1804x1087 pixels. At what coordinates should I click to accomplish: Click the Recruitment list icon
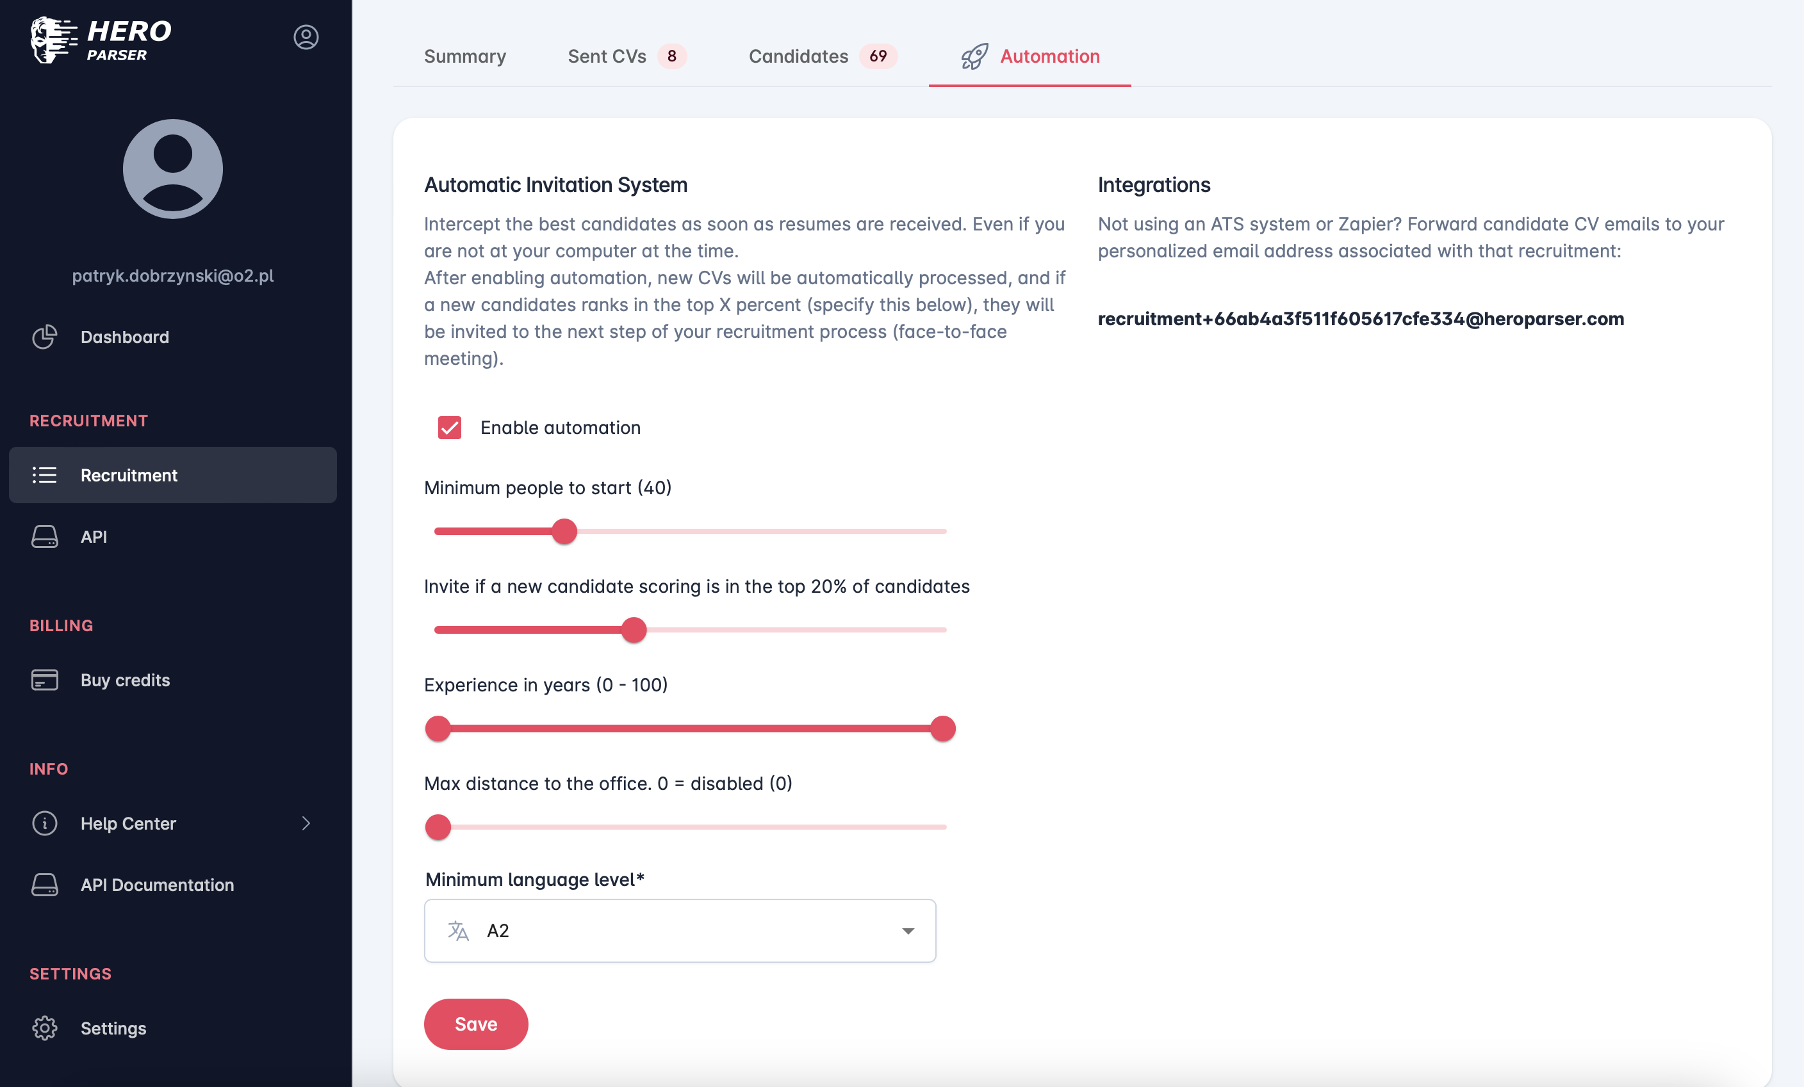coord(45,475)
